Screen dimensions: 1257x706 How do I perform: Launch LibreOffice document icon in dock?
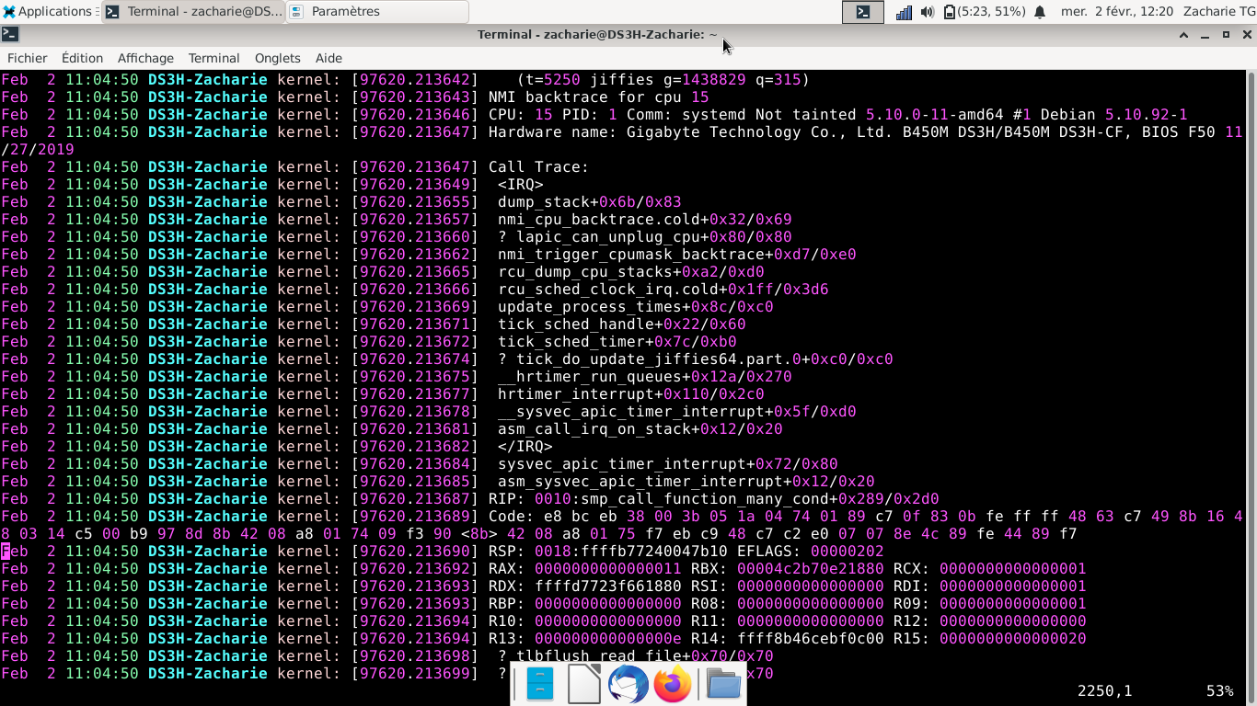click(584, 685)
